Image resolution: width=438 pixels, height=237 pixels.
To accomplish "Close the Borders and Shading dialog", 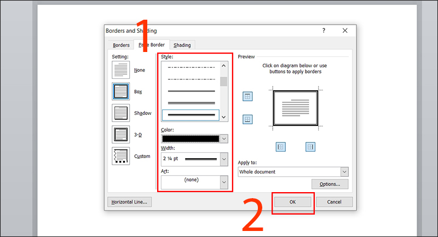I will pos(345,31).
